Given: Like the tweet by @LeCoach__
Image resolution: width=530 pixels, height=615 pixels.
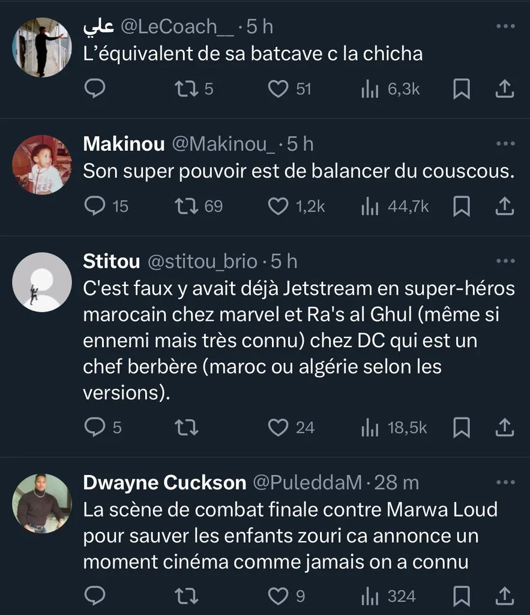Looking at the screenshot, I should (278, 89).
